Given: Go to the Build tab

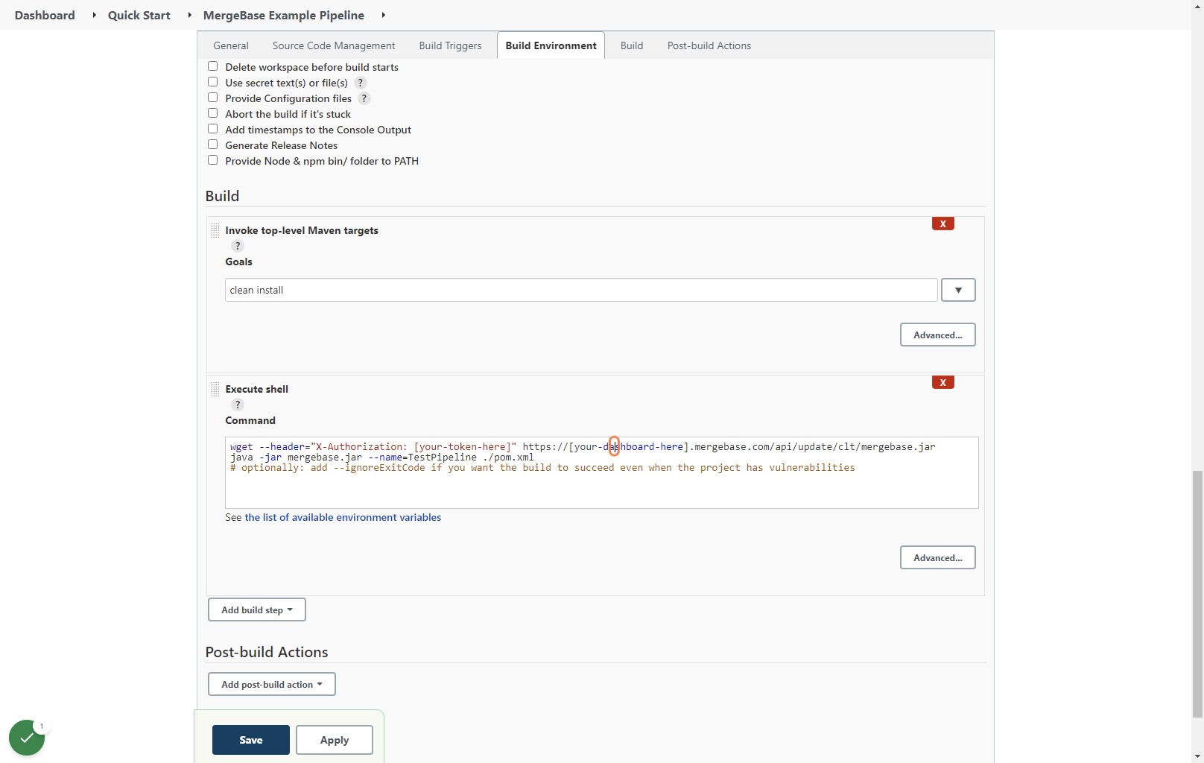Looking at the screenshot, I should pyautogui.click(x=632, y=45).
